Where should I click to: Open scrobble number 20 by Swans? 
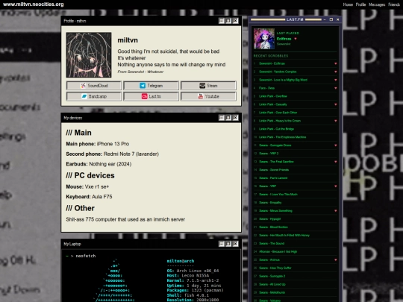tap(270, 219)
